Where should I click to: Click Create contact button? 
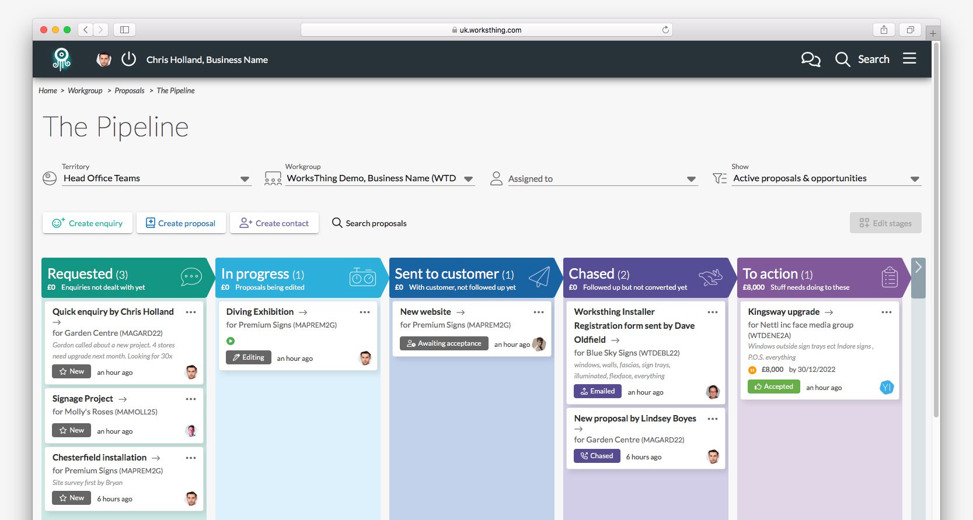pyautogui.click(x=274, y=223)
